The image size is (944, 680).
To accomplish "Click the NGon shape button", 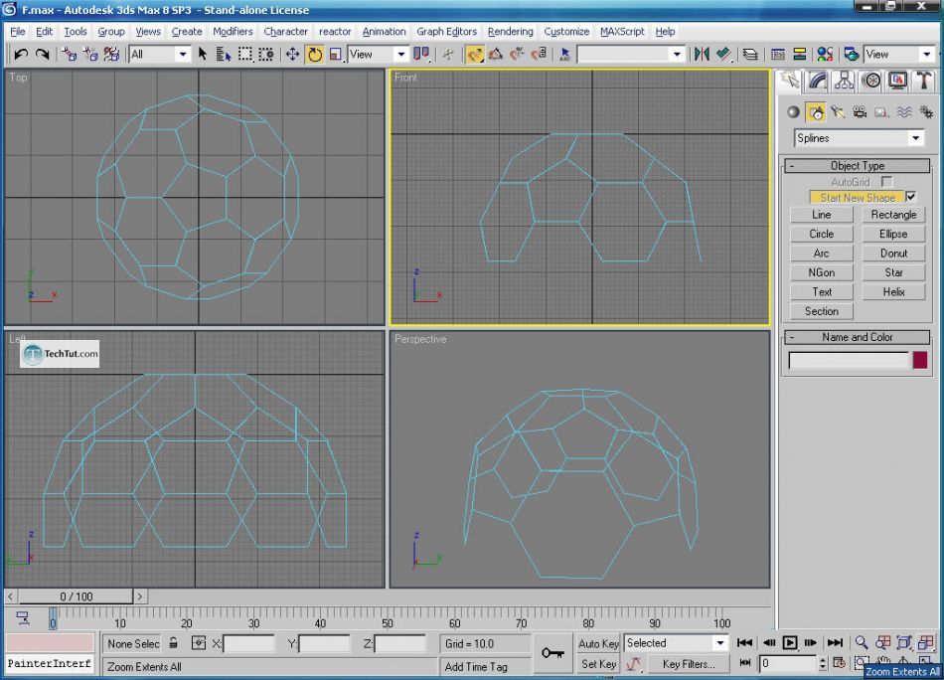I will (x=821, y=272).
